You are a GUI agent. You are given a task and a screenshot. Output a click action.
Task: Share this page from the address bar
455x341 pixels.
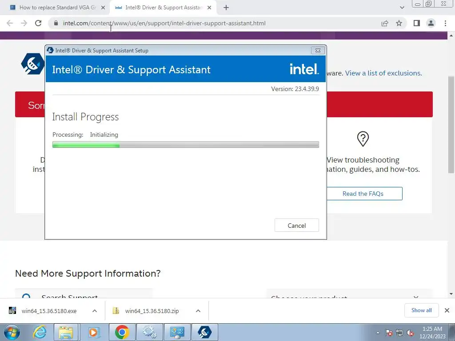point(385,23)
